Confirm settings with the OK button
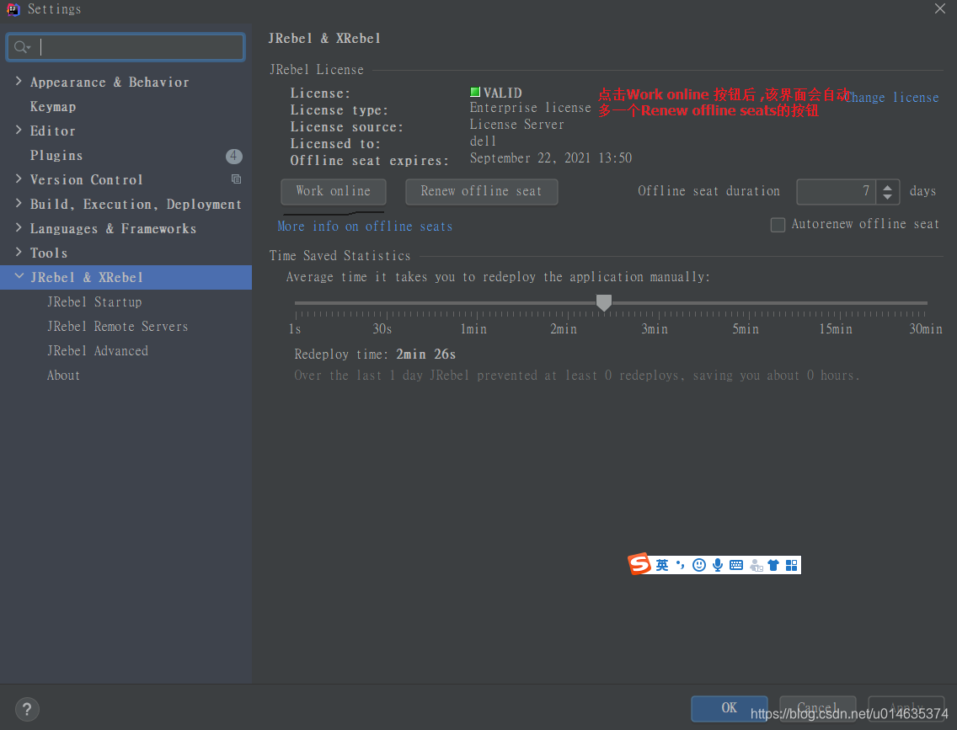957x730 pixels. (x=730, y=708)
